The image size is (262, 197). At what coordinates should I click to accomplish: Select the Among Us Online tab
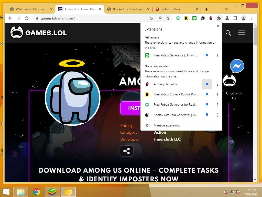point(80,9)
